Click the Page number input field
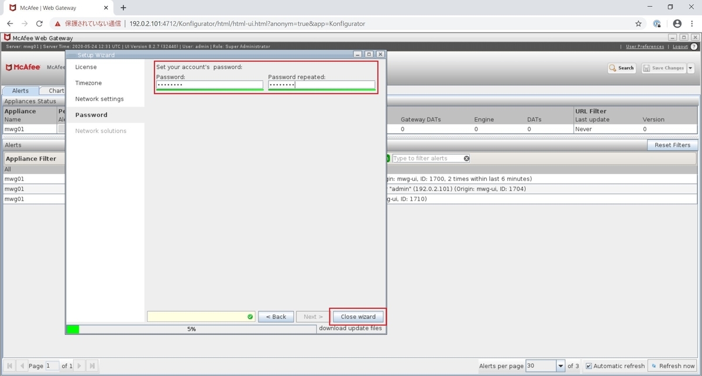Image resolution: width=702 pixels, height=376 pixels. tap(52, 366)
